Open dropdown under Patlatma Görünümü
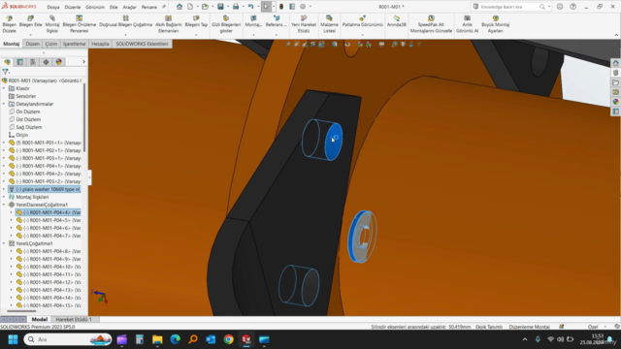 point(362,35)
